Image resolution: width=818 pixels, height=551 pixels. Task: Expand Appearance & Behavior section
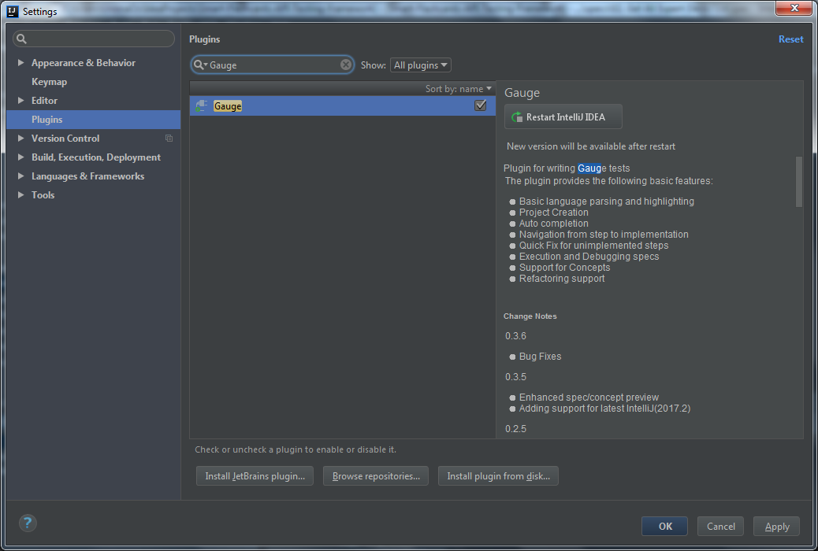(20, 62)
